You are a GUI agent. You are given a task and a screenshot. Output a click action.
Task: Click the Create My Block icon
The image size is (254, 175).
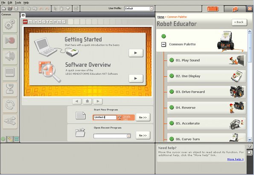click(76, 9)
